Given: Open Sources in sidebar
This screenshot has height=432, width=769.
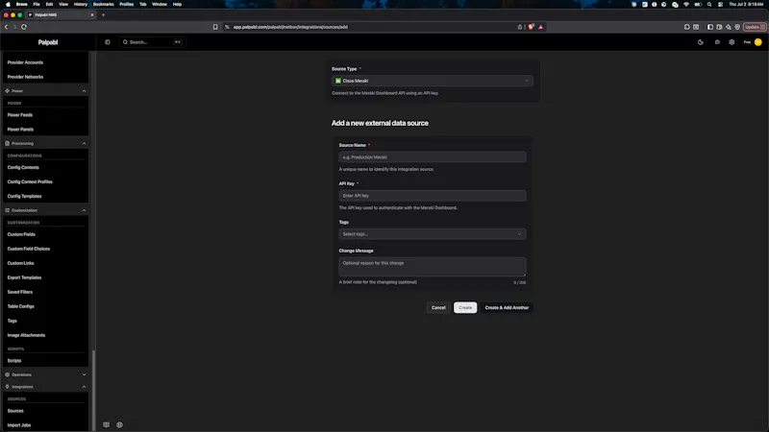Looking at the screenshot, I should click(15, 411).
